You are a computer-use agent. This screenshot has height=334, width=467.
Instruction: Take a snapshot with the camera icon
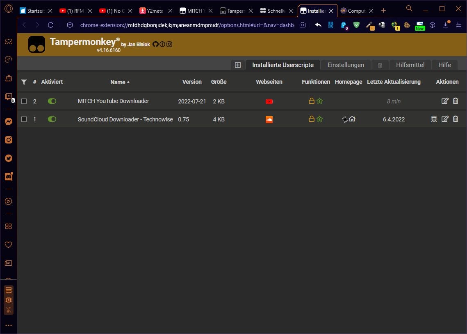click(x=303, y=25)
